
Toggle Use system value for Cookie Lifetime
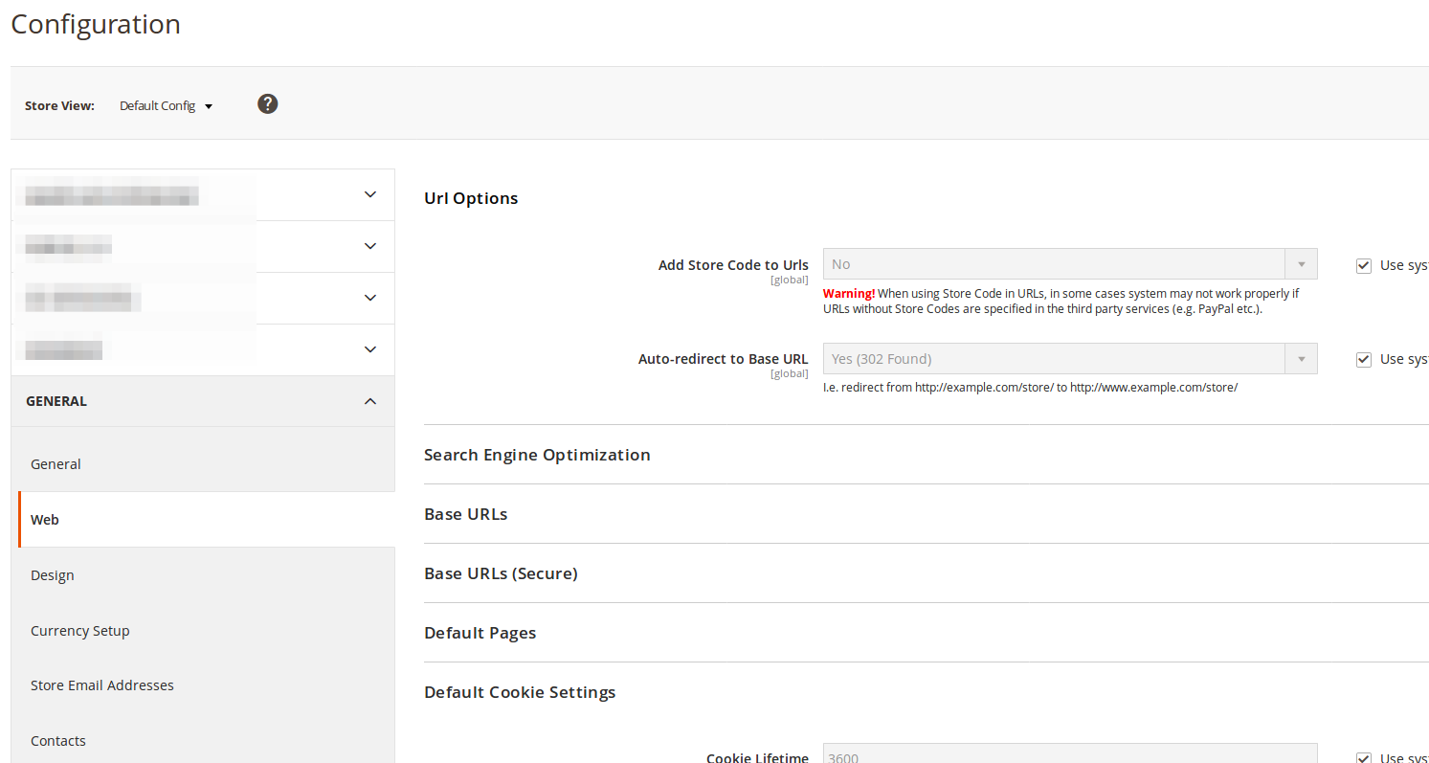1363,756
